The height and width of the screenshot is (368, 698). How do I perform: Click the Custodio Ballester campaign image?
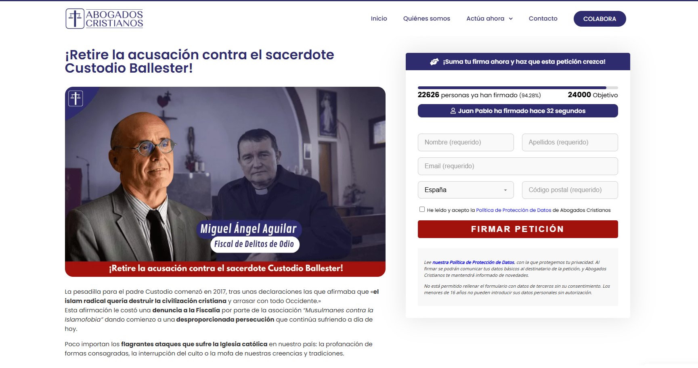coord(225,182)
